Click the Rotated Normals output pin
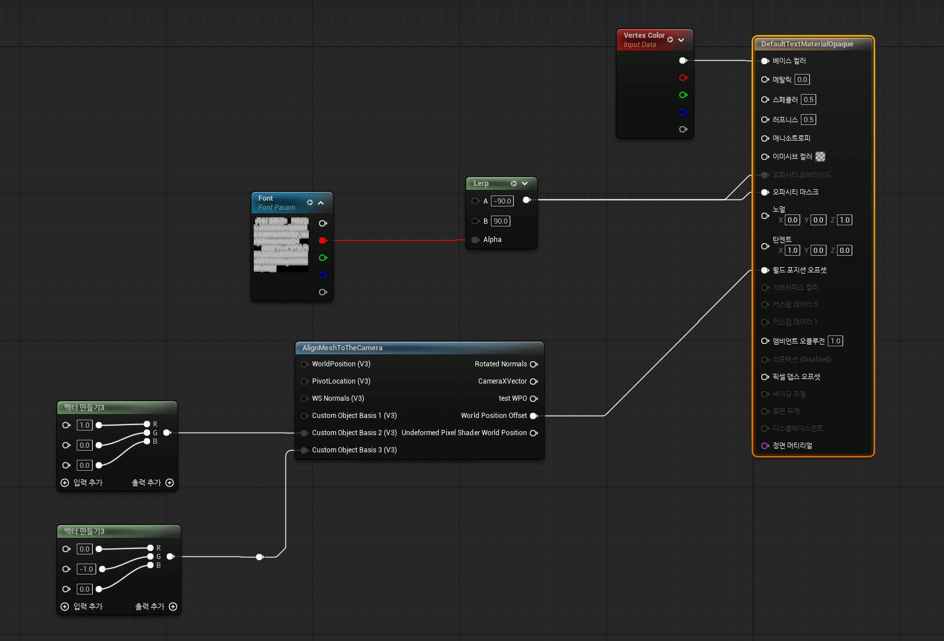Screen dimensions: 944x641 pos(534,364)
